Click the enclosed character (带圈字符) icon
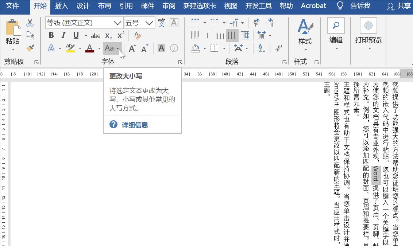Viewport: 413px width, 246px height. click(x=174, y=48)
